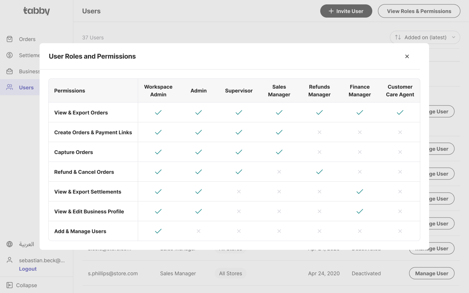
Task: Click Supervisor checkmark for Refund & Cancel Orders
Action: tap(239, 172)
